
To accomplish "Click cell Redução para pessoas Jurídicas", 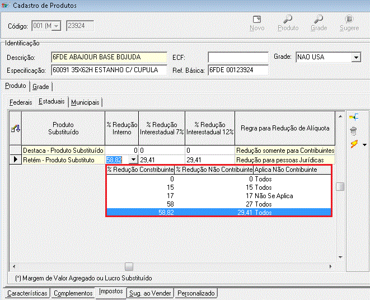I will (285, 160).
